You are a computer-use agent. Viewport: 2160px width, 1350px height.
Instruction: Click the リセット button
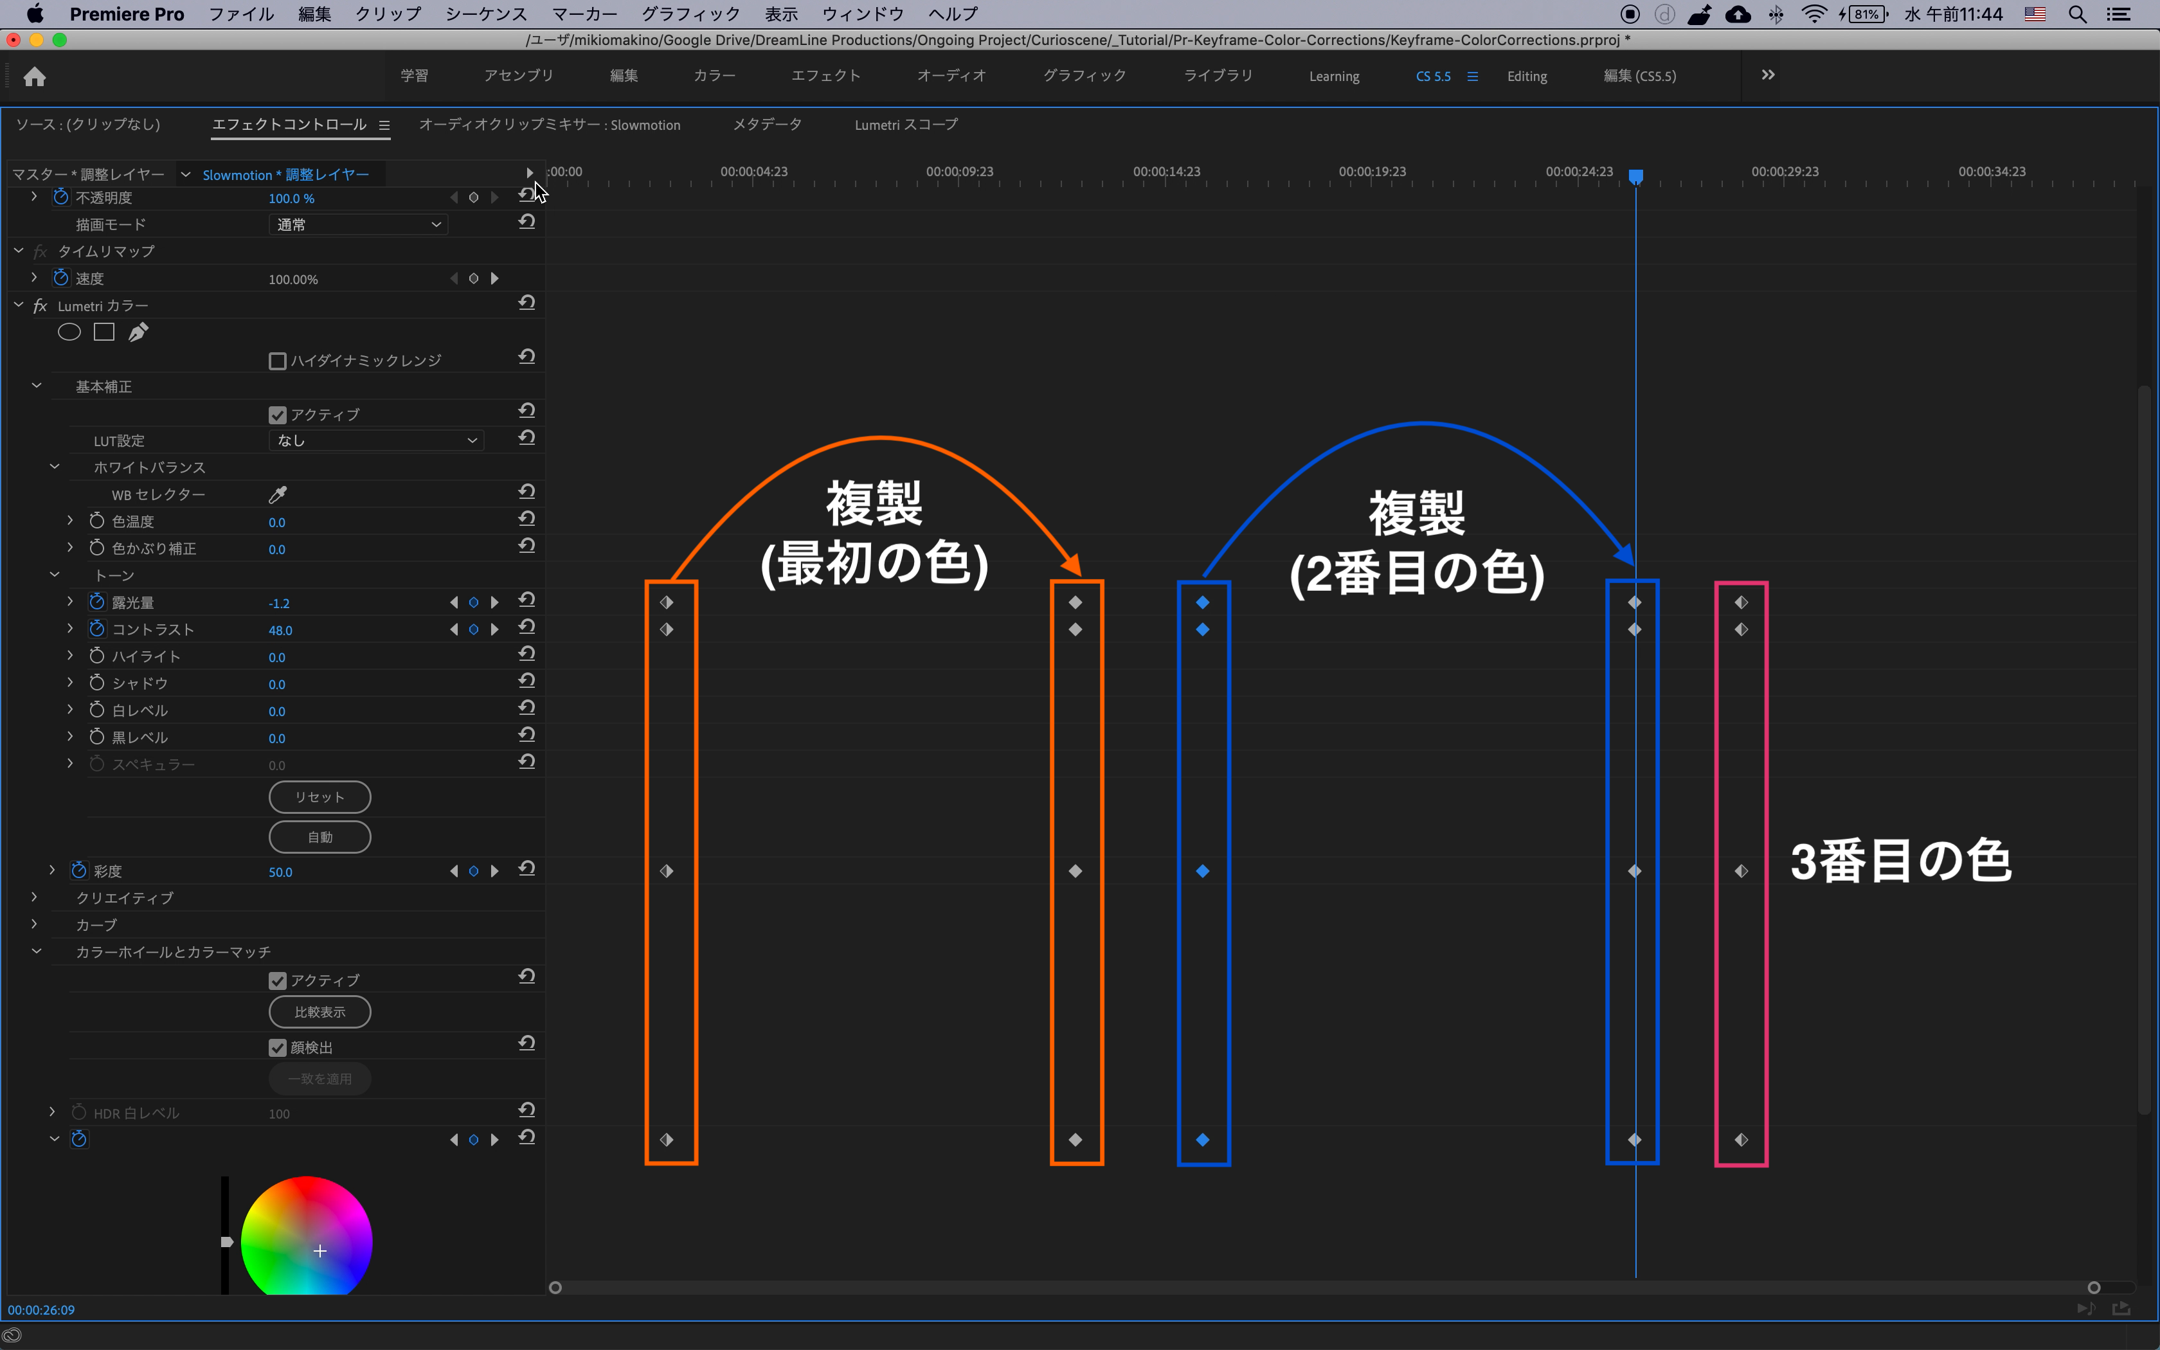pyautogui.click(x=319, y=797)
